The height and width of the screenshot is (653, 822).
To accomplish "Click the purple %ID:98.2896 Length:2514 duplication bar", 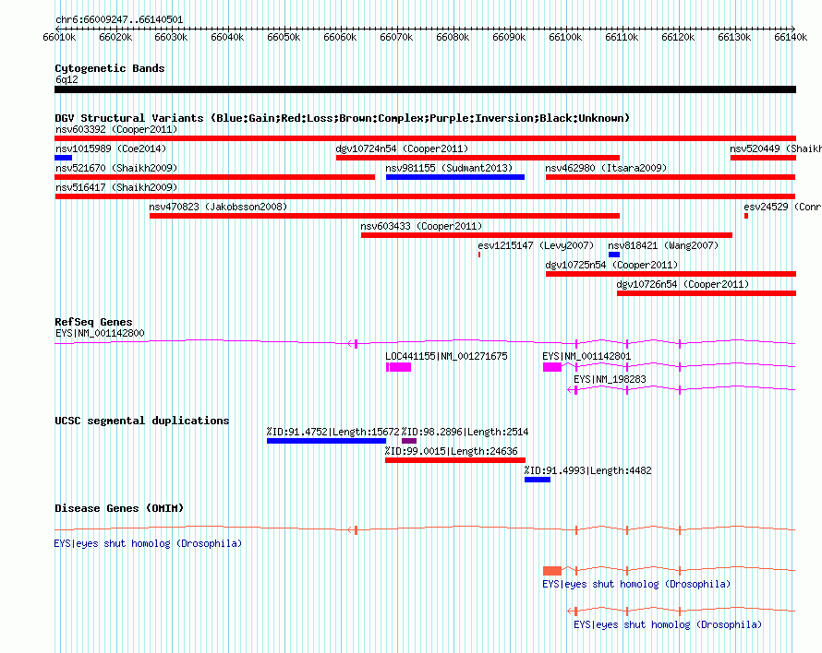I will 409,441.
